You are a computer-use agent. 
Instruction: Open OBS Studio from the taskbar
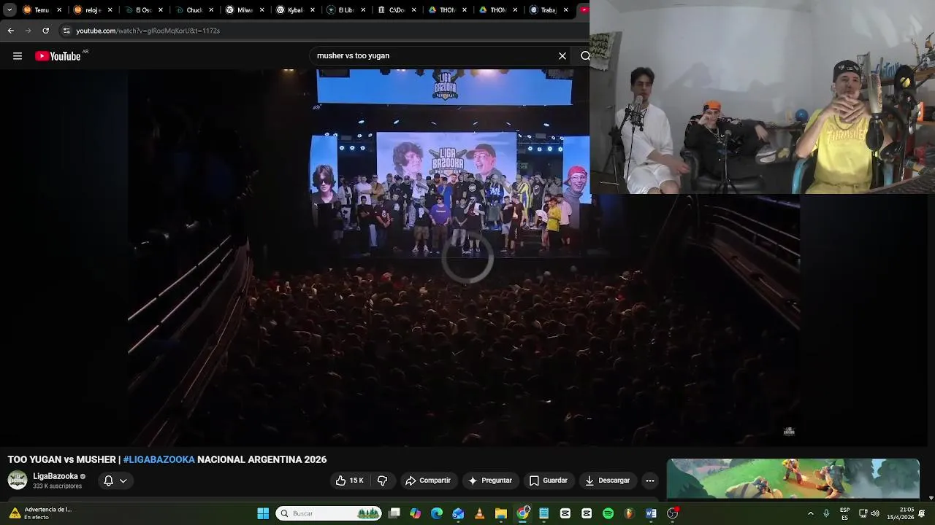(x=673, y=513)
